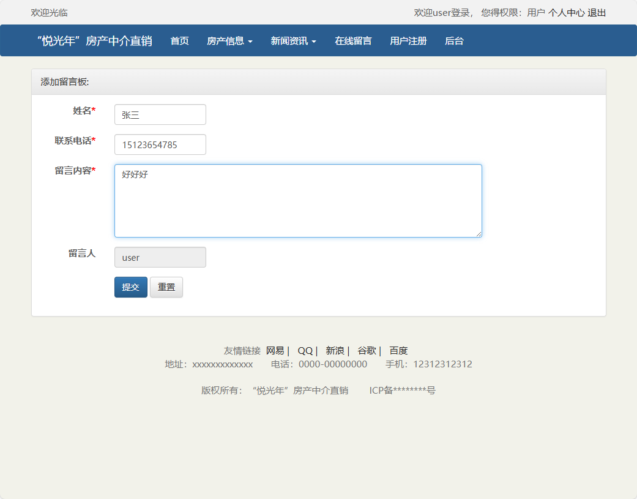Screen dimensions: 637x499
Task: Click the 留言内容 message text area
Action: tap(297, 201)
